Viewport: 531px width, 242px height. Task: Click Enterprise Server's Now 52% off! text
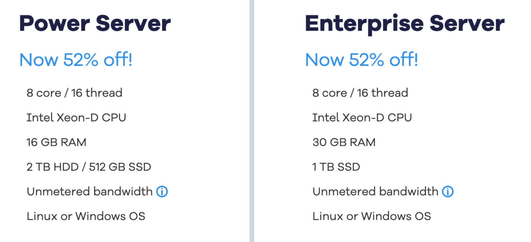click(361, 59)
